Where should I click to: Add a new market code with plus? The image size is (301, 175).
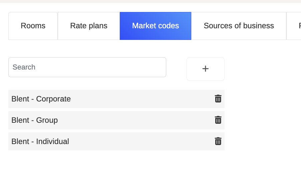[206, 69]
